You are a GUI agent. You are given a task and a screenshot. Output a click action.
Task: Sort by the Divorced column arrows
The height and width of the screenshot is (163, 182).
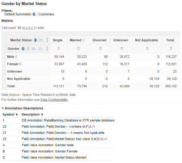(x=99, y=49)
